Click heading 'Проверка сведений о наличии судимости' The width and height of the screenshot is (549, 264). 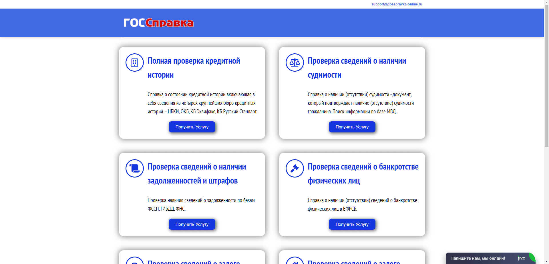click(x=357, y=68)
